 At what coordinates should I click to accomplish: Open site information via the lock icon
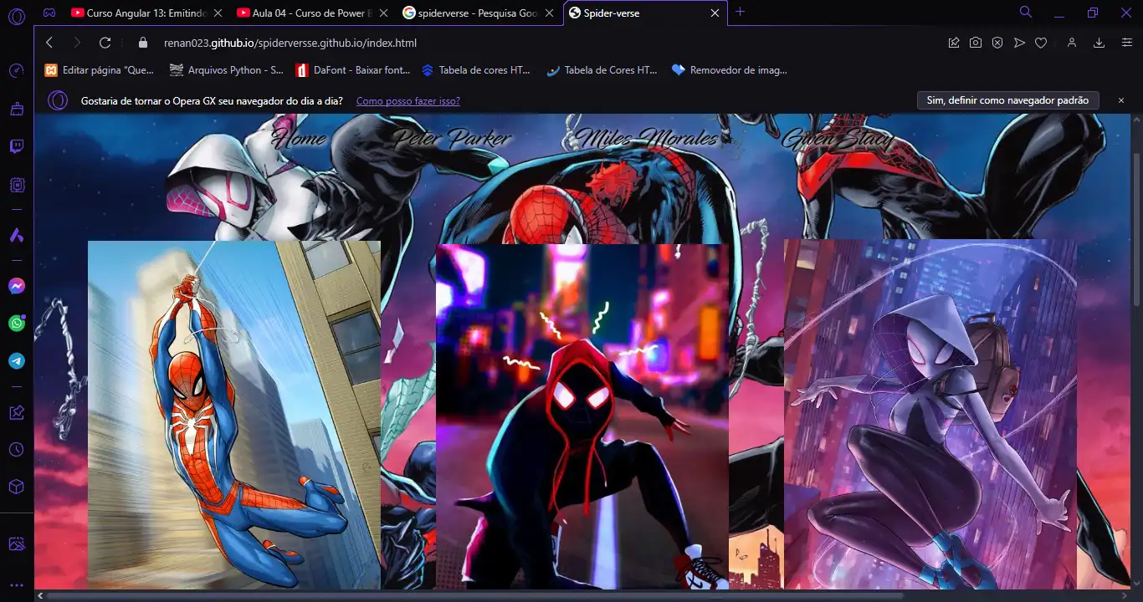[142, 43]
